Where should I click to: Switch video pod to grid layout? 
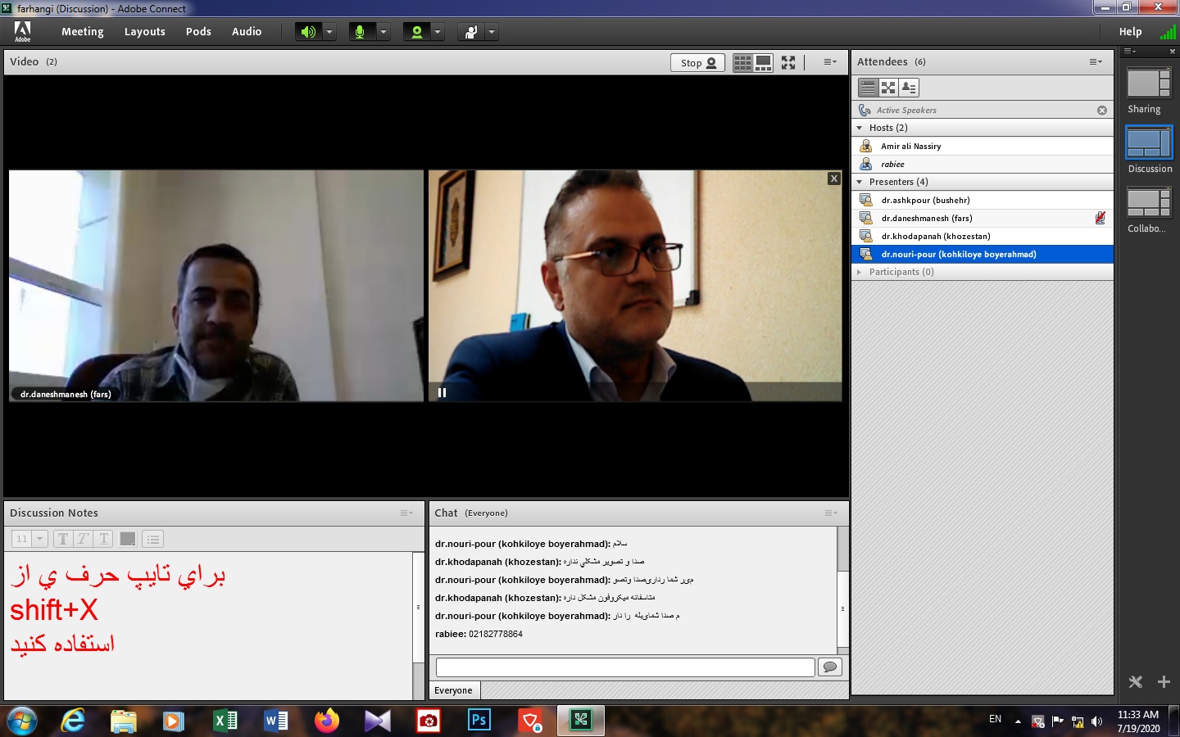coord(742,62)
